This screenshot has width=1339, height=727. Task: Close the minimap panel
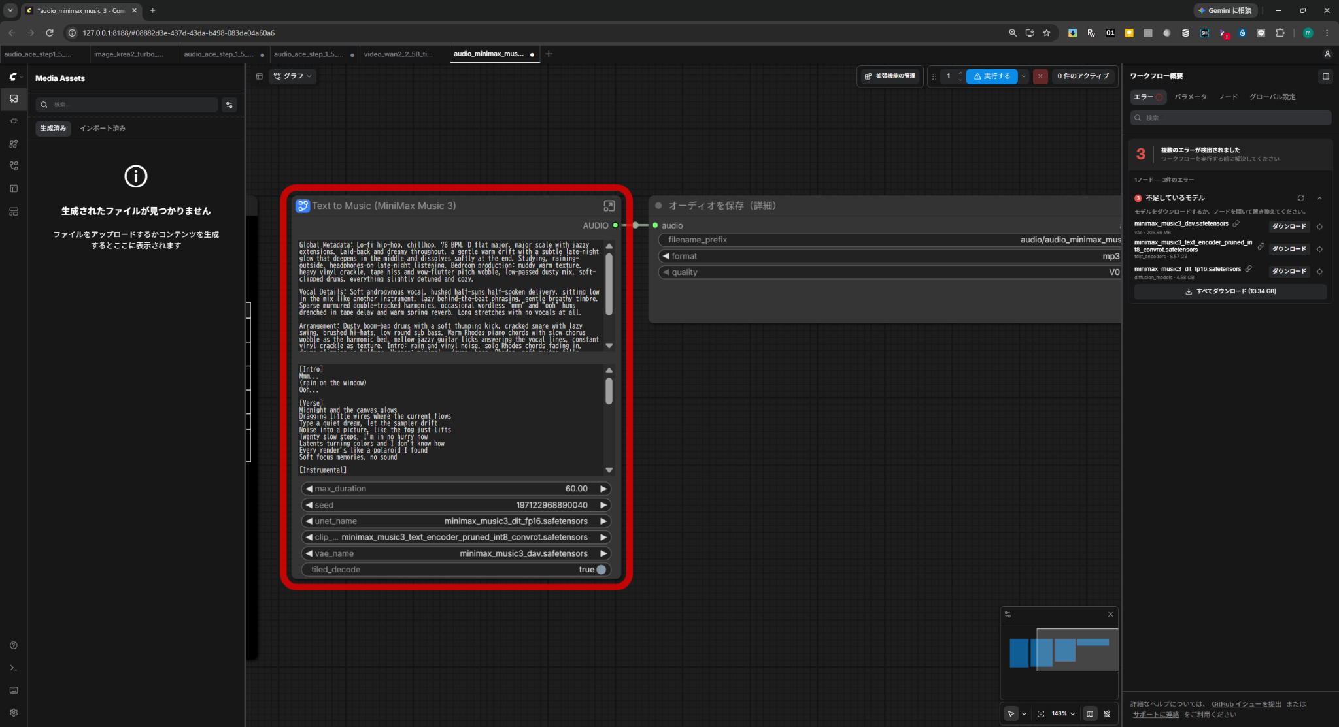(1110, 615)
